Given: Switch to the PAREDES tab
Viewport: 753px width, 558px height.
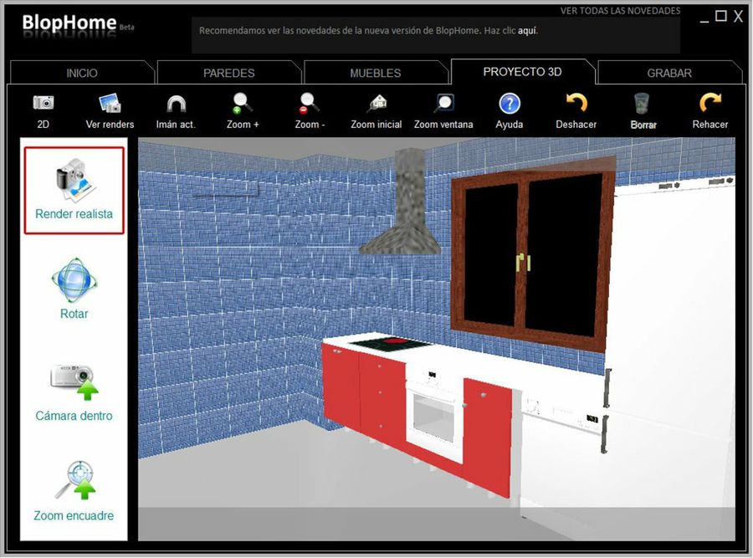Looking at the screenshot, I should point(228,73).
